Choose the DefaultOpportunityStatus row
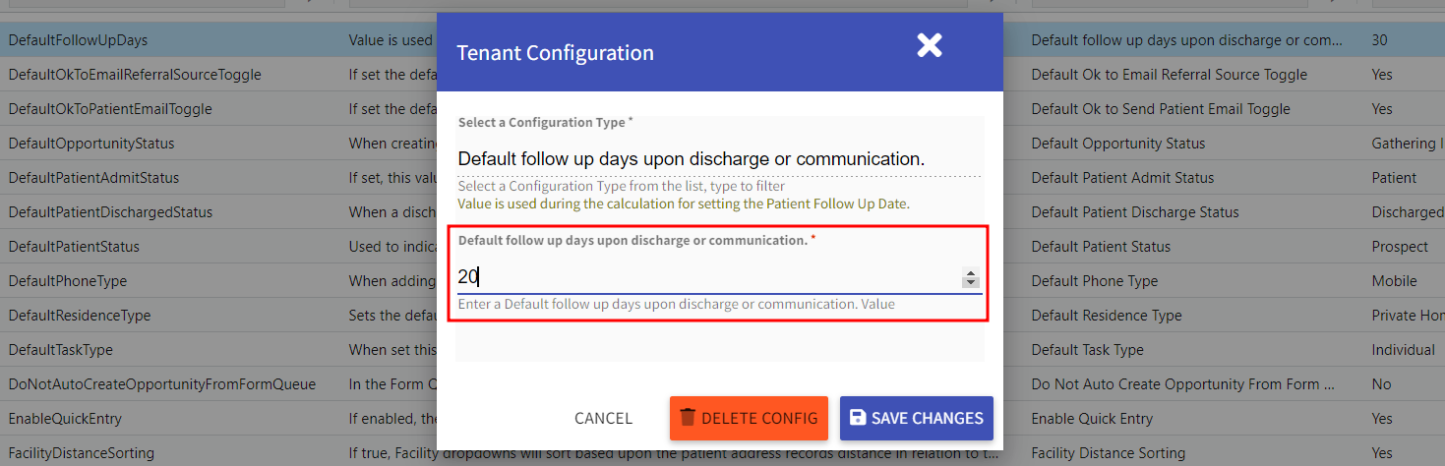 point(91,144)
